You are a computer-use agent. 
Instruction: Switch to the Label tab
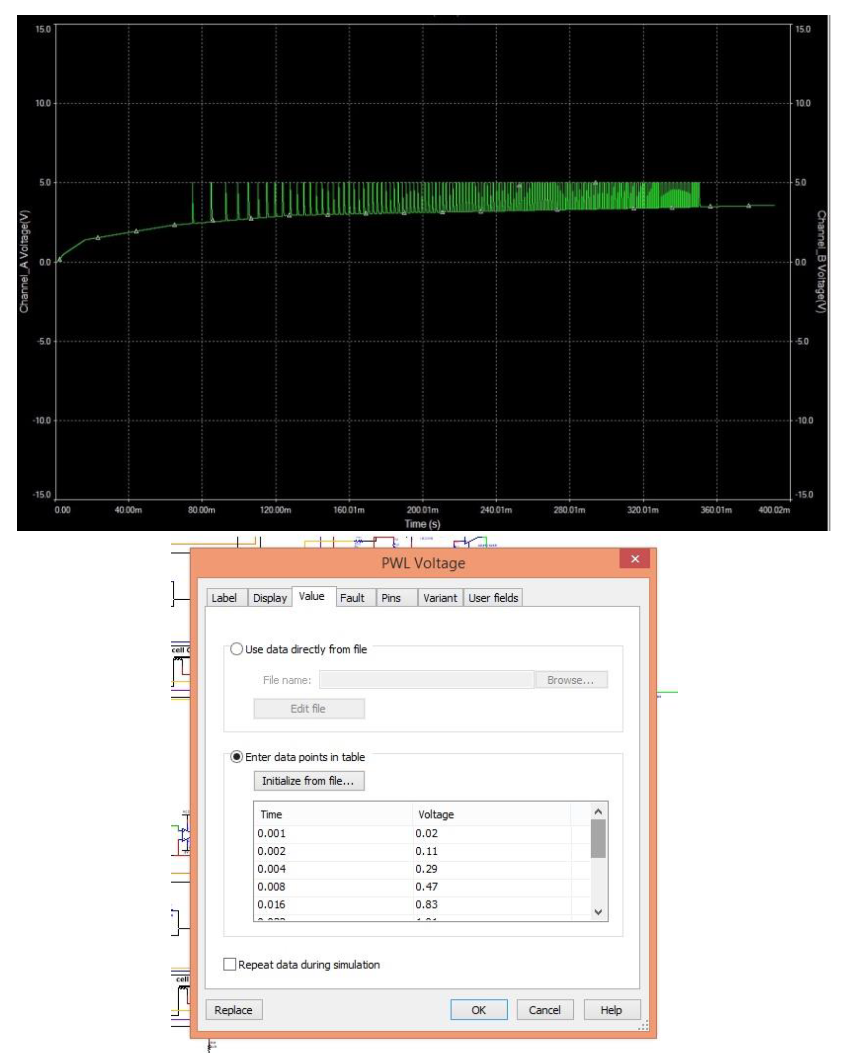(x=224, y=598)
